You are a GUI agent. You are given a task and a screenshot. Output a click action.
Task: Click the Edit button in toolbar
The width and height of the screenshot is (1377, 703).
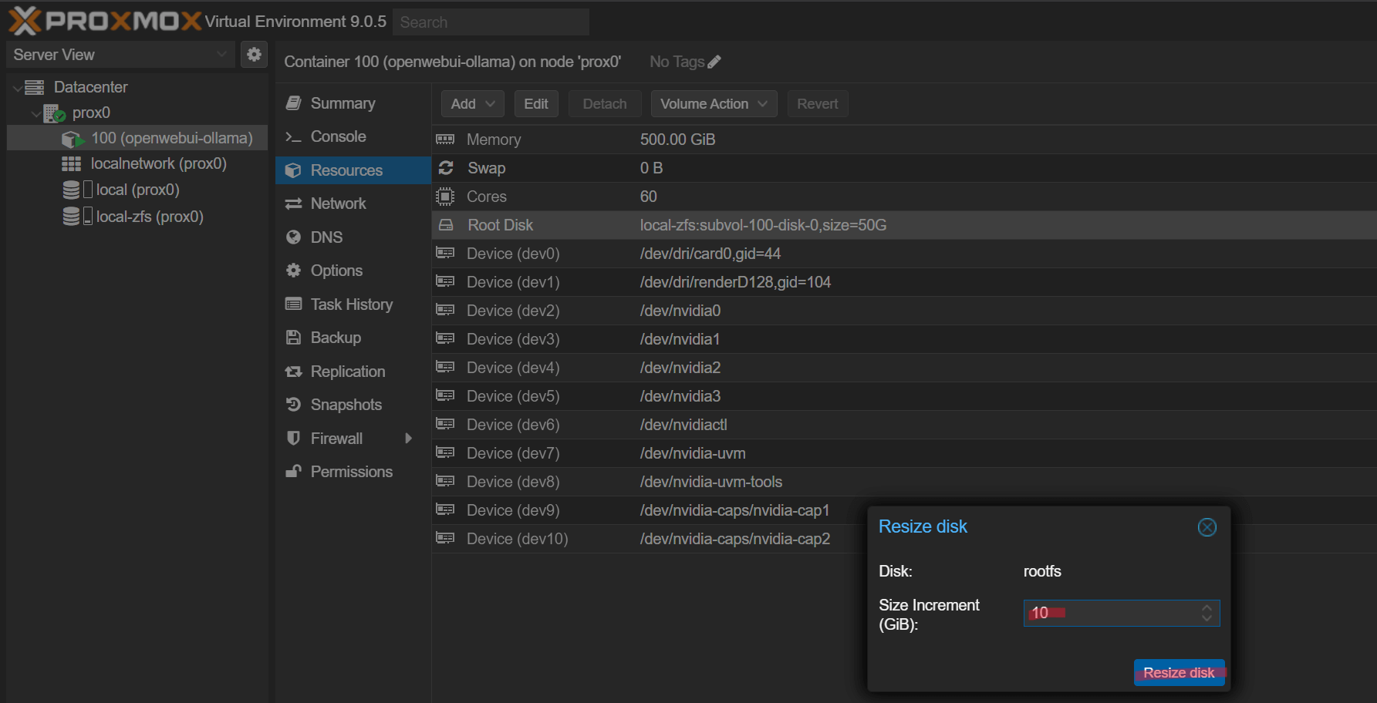(x=535, y=104)
